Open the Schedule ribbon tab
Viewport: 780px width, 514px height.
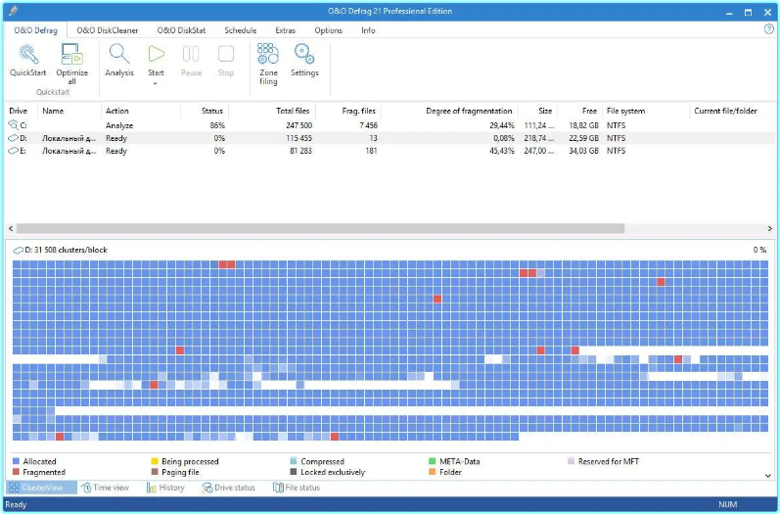point(240,30)
